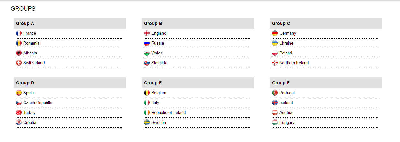Click the Sweden flag icon
Viewport: 400px width, 142px height.
[147, 122]
